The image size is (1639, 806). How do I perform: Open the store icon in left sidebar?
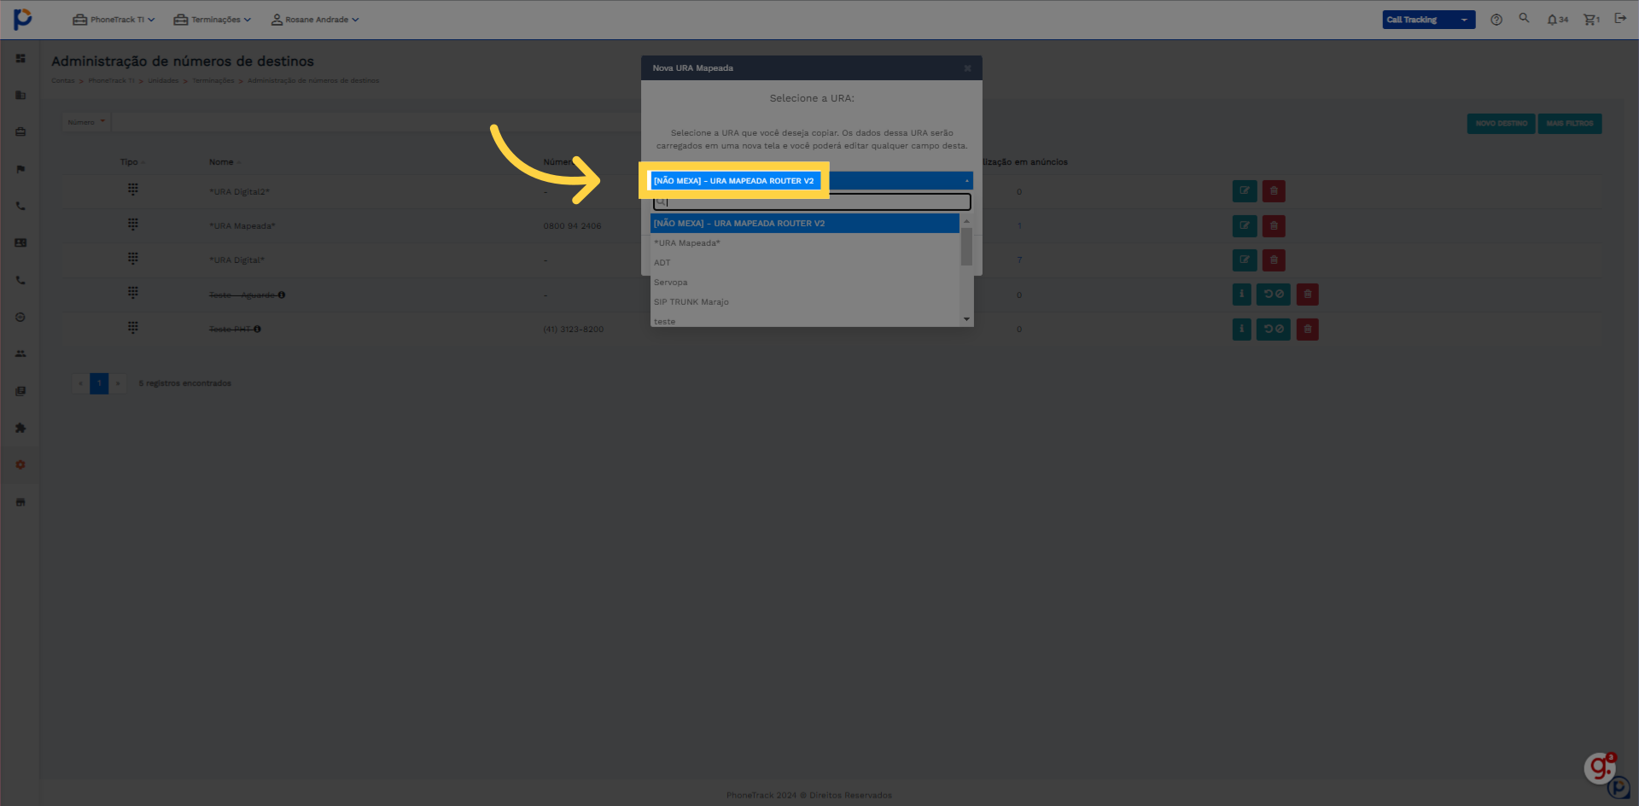[20, 502]
